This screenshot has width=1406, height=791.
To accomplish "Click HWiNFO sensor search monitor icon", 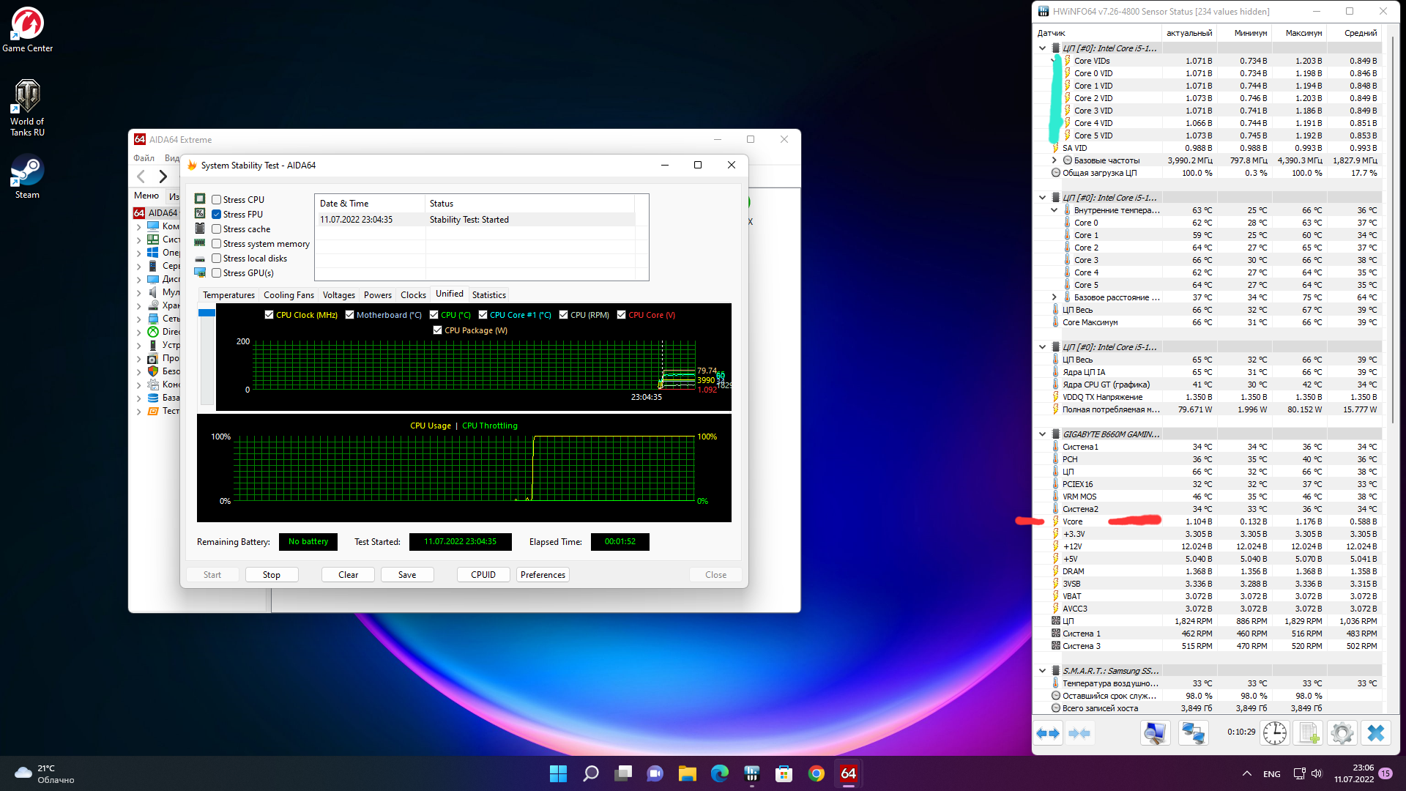I will tap(1155, 733).
